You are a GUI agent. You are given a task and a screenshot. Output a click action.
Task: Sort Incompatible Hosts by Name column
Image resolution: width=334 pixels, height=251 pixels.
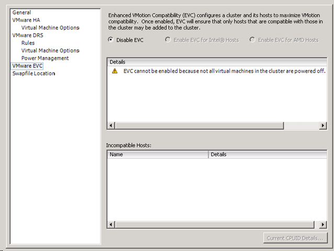coord(158,154)
